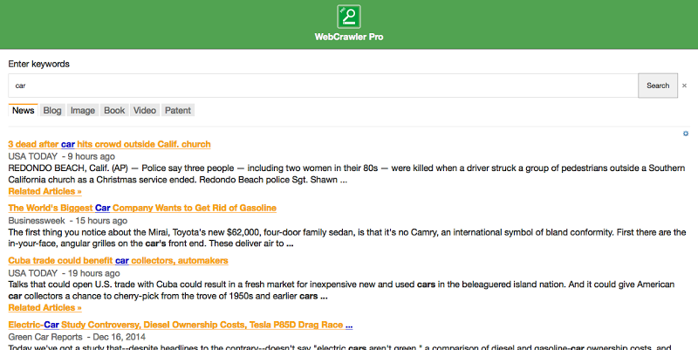Click 'Green Car Reports - Dec 16, 2014' line
The width and height of the screenshot is (698, 350).
coord(77,337)
